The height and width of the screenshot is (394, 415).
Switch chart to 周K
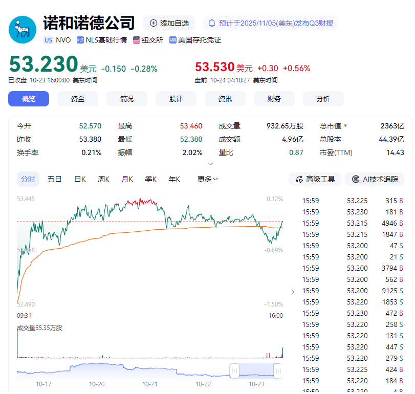coord(103,179)
